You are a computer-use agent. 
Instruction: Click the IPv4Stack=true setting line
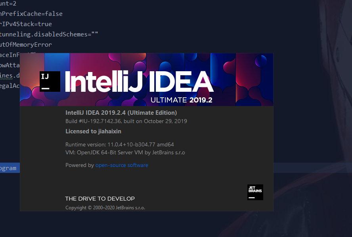tap(26, 24)
